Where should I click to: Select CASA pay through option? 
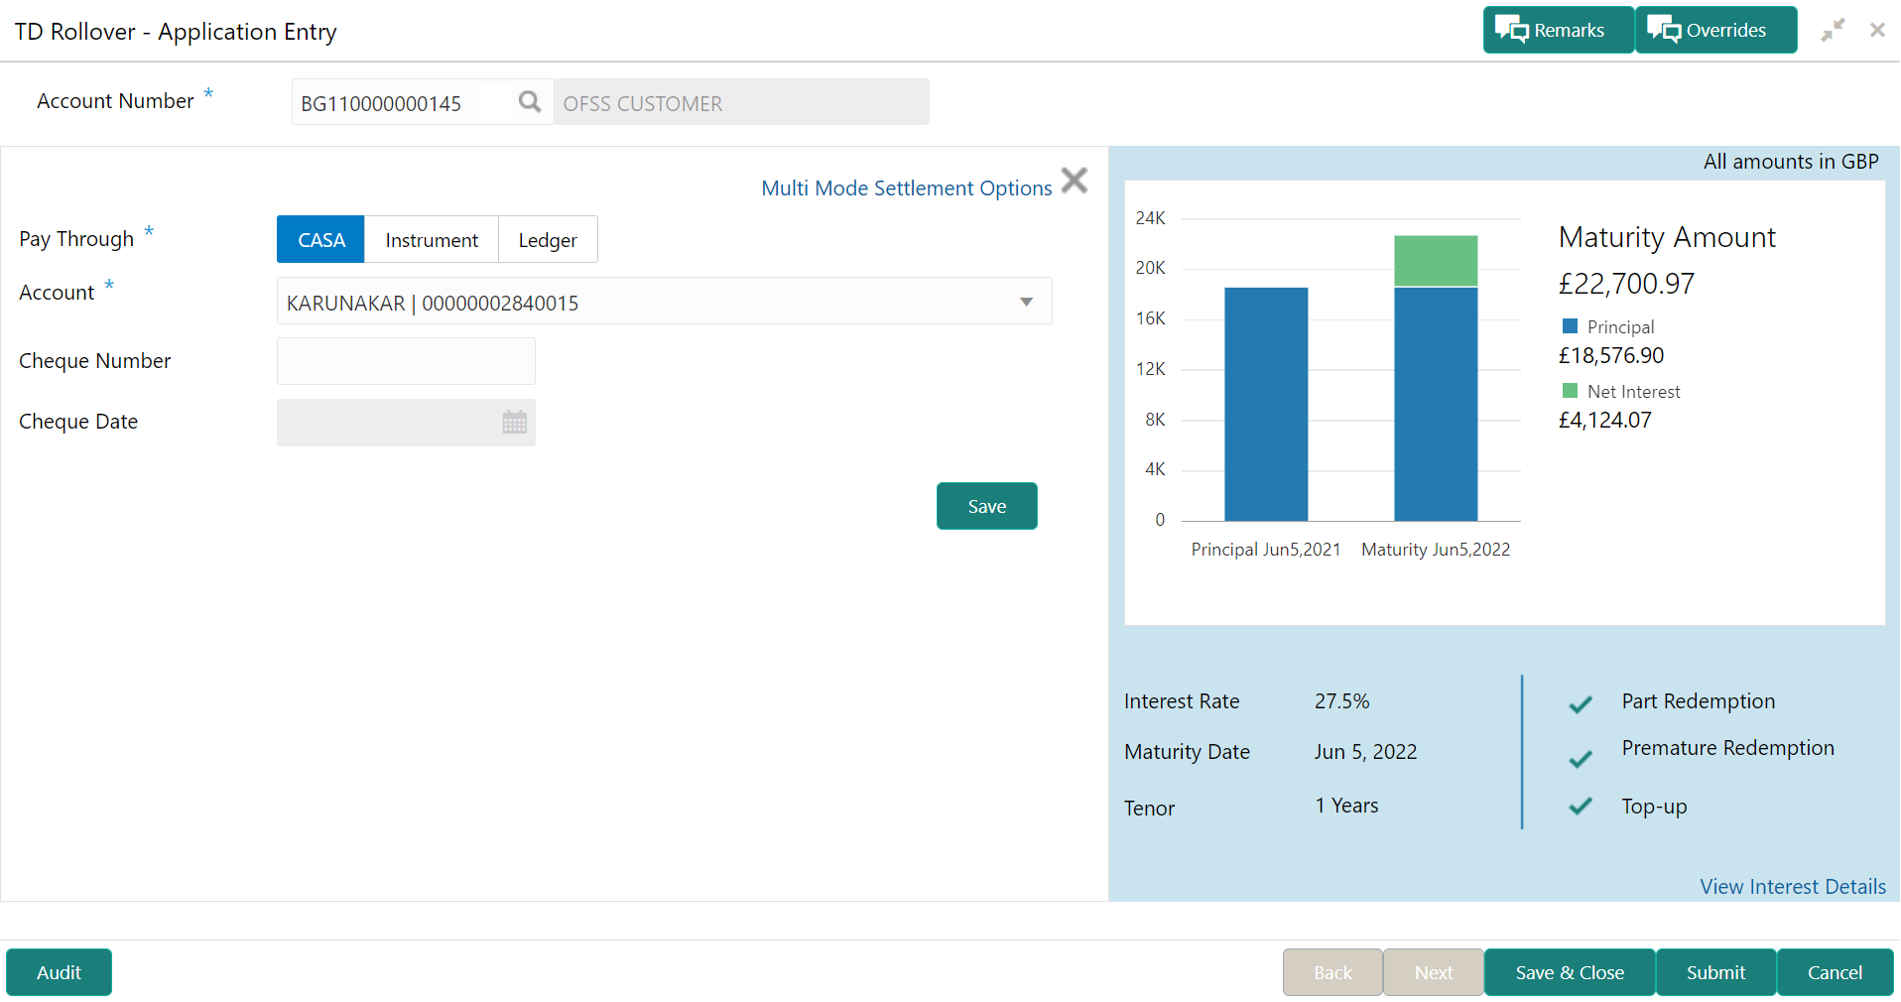point(320,239)
